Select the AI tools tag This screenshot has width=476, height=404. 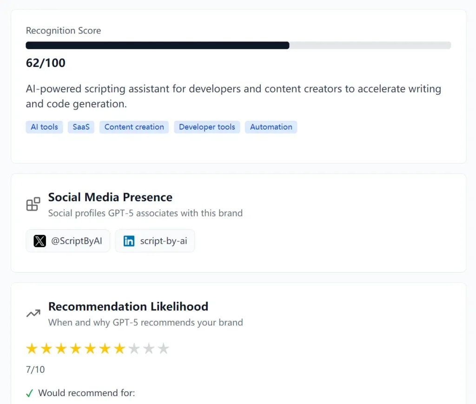pos(44,127)
